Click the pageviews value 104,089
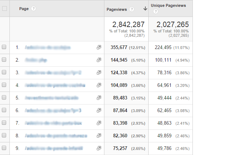 [119, 85]
